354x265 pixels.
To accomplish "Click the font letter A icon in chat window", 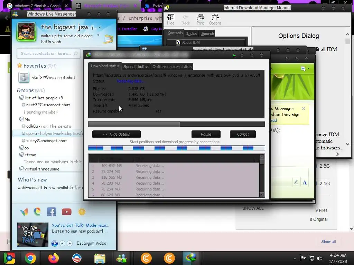I will [x=305, y=183].
